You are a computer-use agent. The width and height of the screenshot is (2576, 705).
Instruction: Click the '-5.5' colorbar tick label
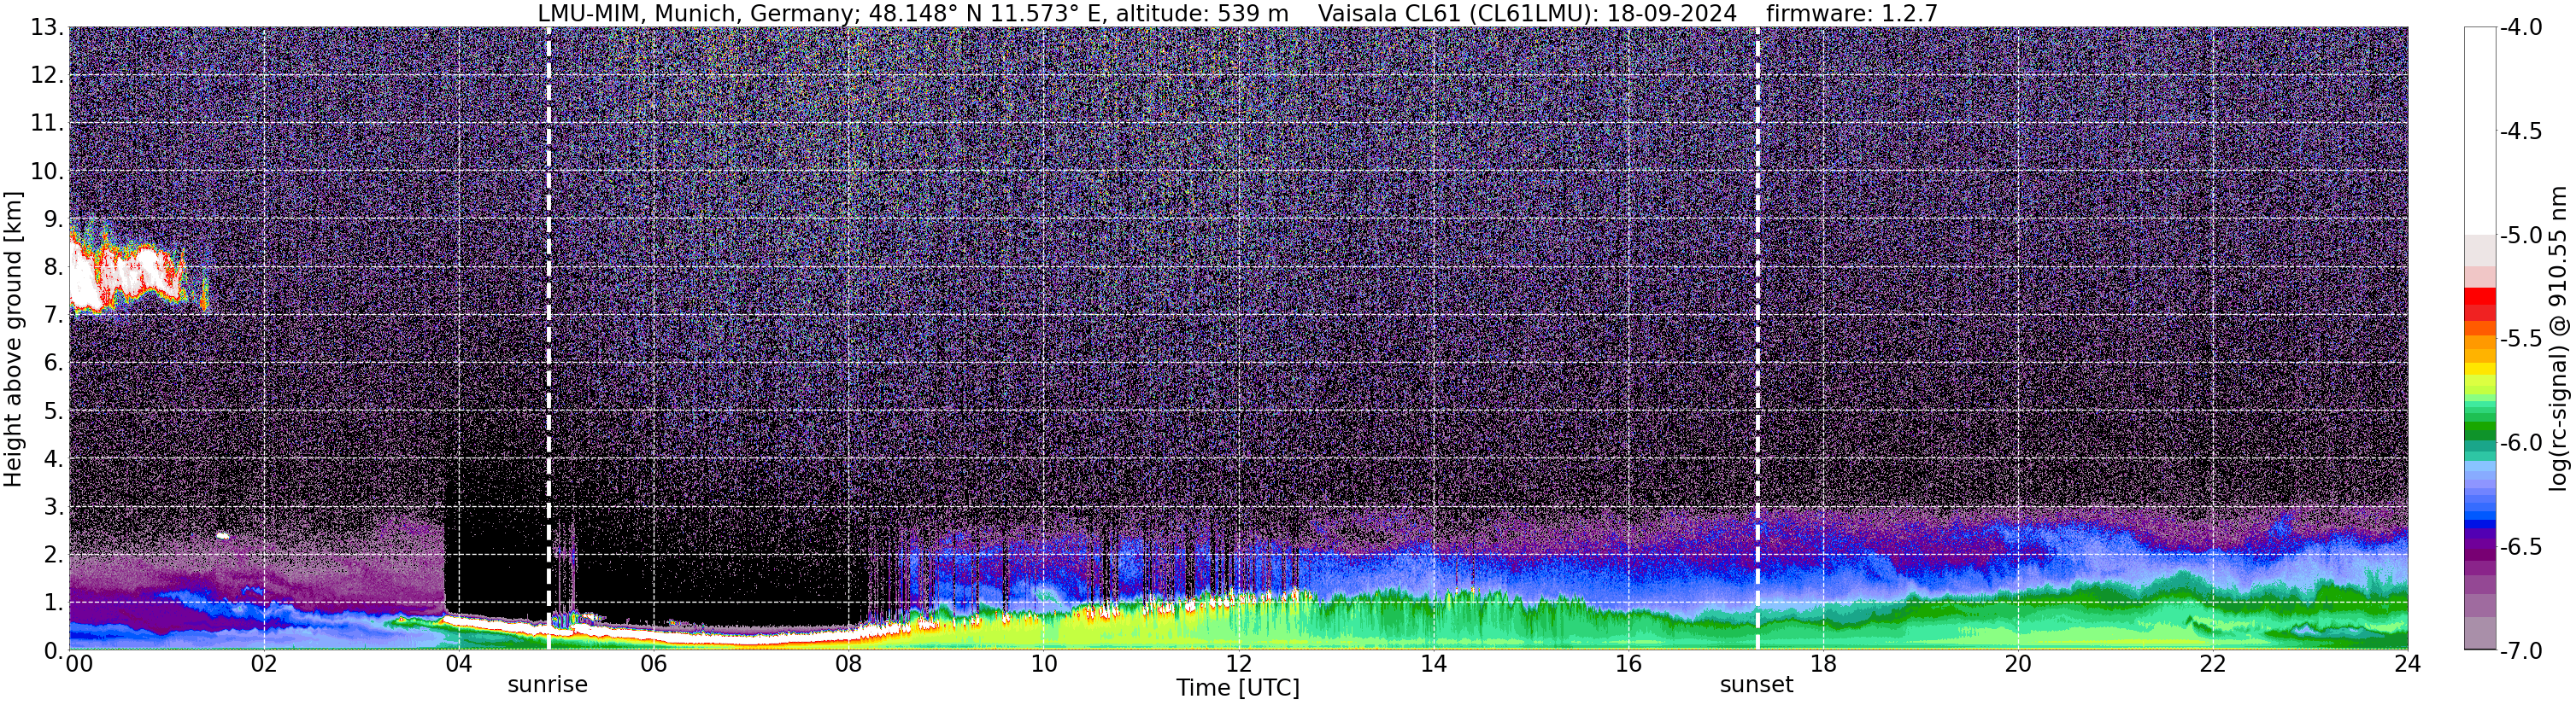[x=2521, y=339]
